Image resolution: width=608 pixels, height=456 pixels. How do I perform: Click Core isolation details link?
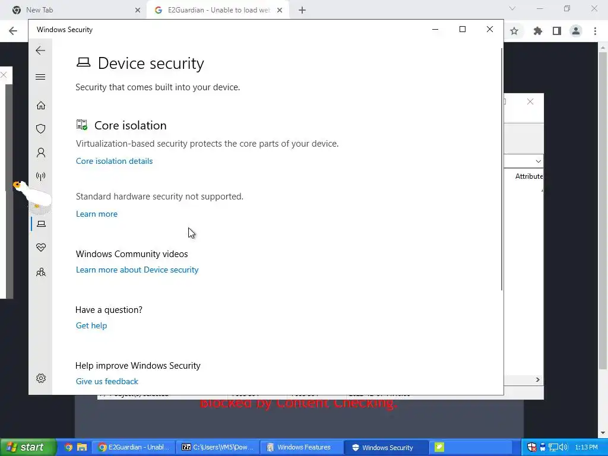(115, 161)
